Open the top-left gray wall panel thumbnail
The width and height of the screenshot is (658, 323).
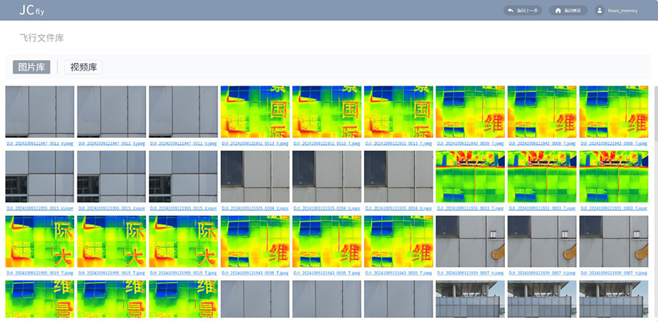click(39, 111)
